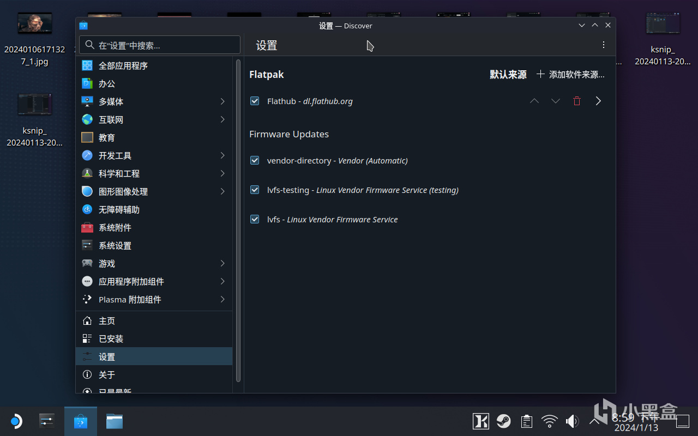
Task: Launch System Settings from the taskbar
Action: click(x=47, y=421)
